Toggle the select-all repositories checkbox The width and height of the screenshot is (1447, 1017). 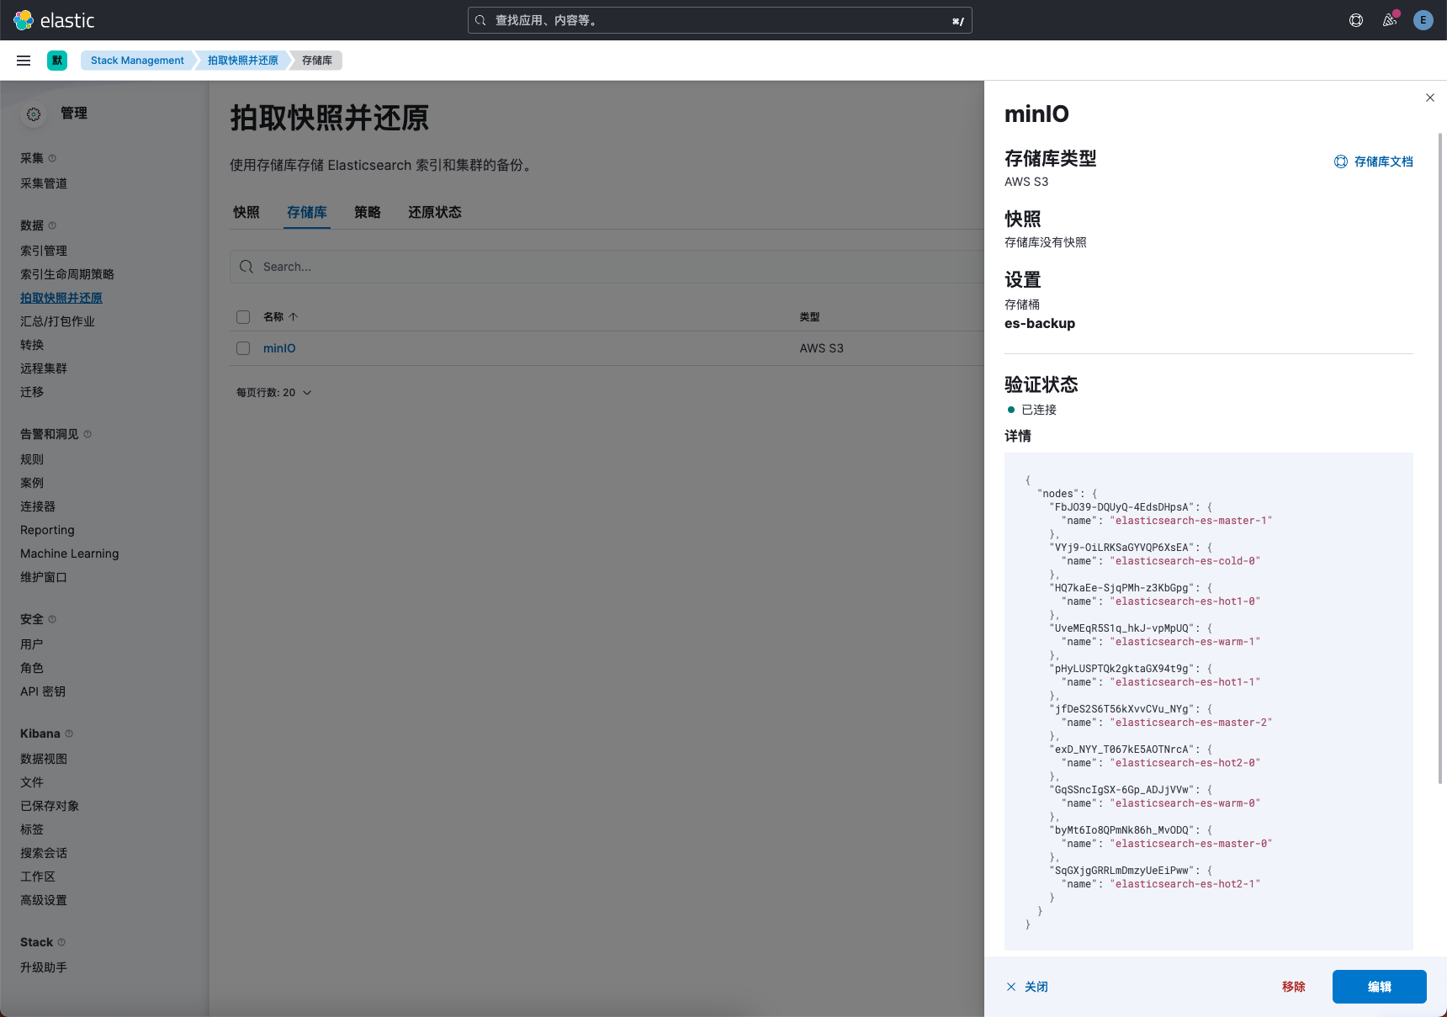tap(243, 317)
